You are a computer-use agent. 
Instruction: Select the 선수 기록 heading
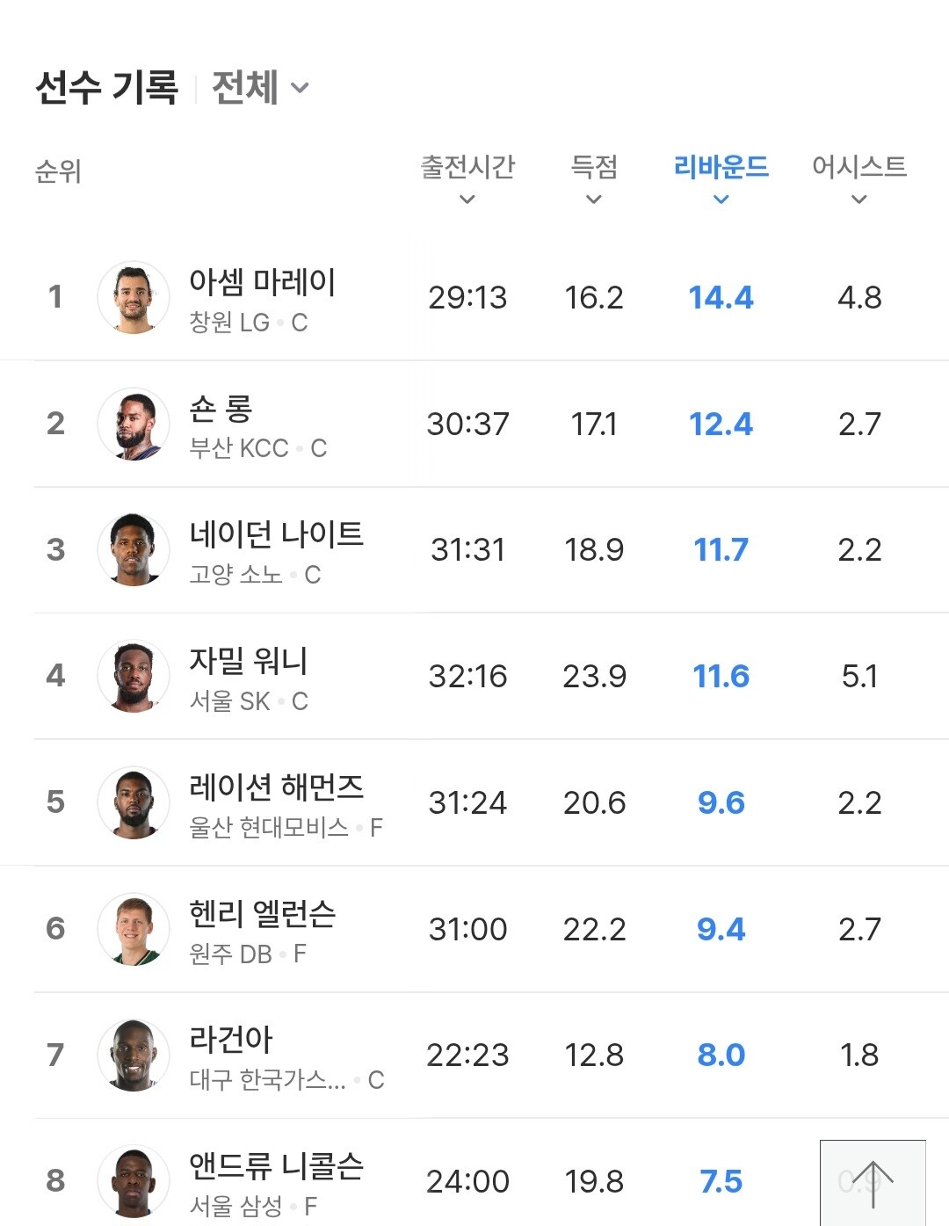point(106,88)
